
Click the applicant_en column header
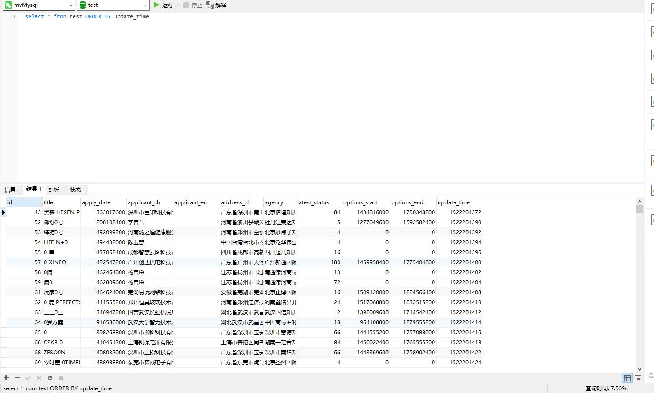click(x=196, y=202)
